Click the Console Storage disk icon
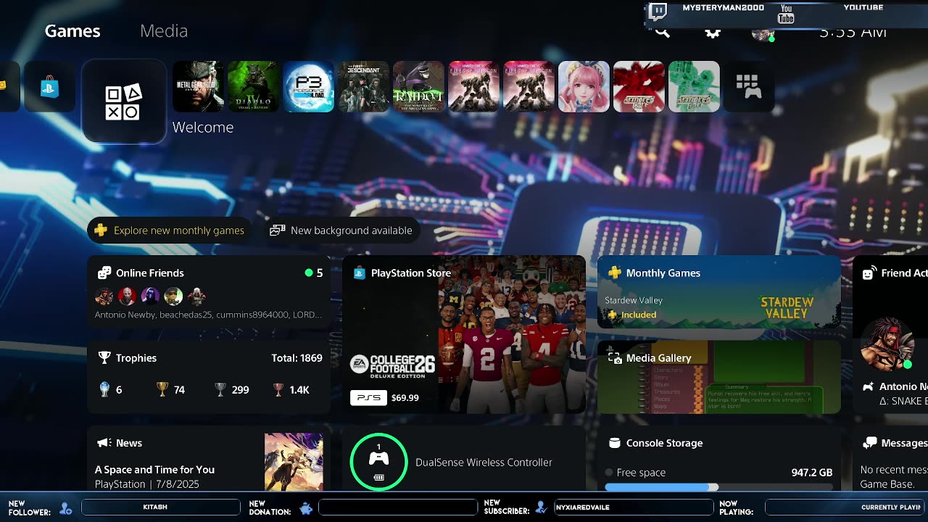Viewport: 928px width, 522px height. click(x=615, y=443)
